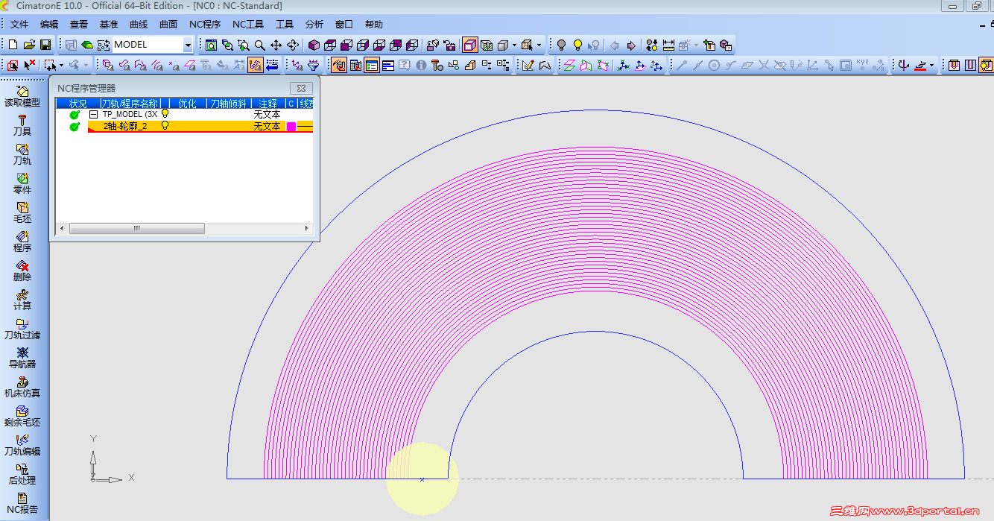Open the 分析 menu
Image resolution: width=994 pixels, height=521 pixels.
click(x=314, y=25)
